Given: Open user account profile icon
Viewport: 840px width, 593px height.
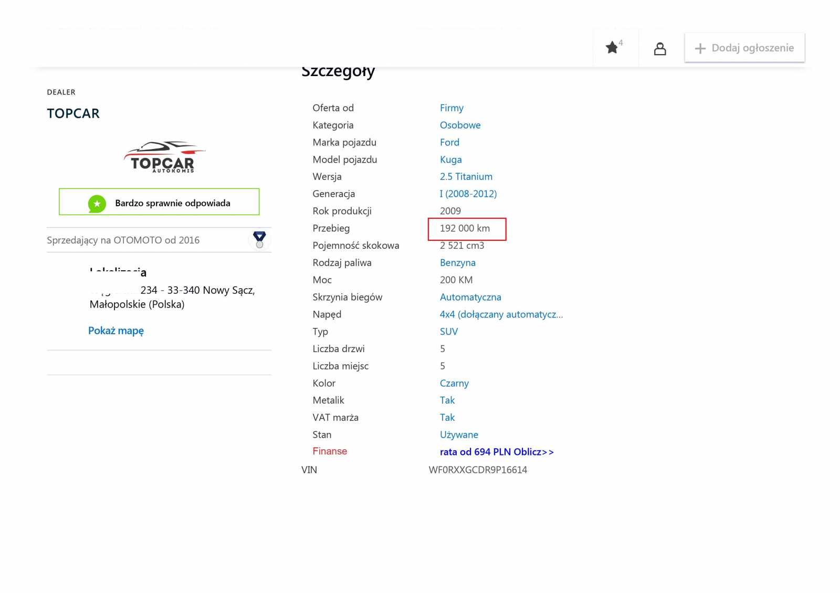Looking at the screenshot, I should coord(660,49).
